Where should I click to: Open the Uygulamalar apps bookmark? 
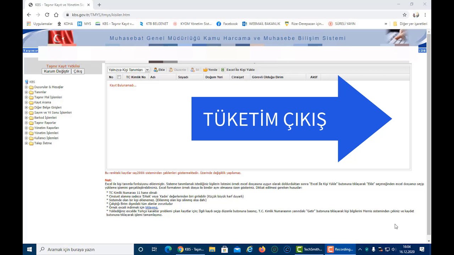click(x=40, y=24)
